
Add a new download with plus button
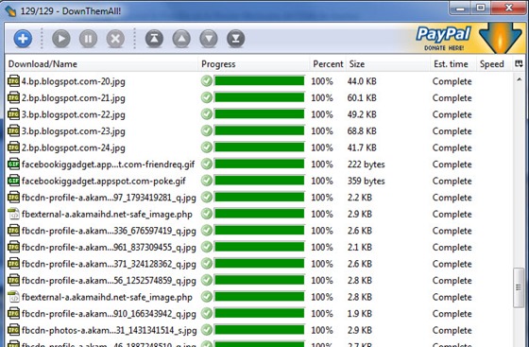click(x=23, y=39)
